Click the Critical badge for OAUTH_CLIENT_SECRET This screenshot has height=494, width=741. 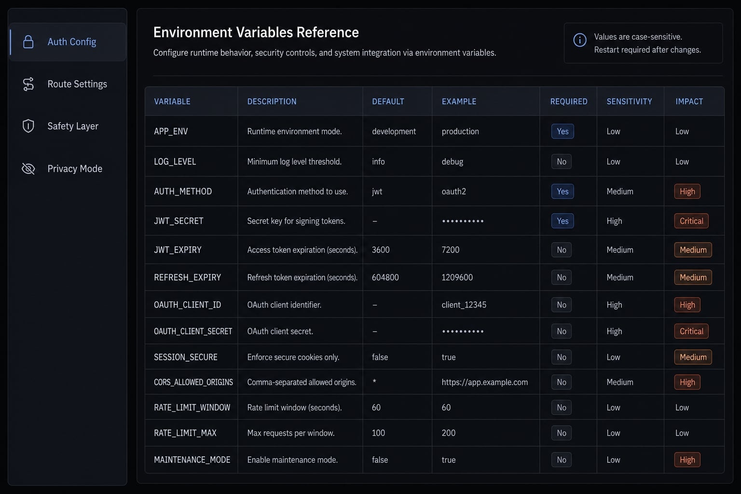pyautogui.click(x=691, y=331)
